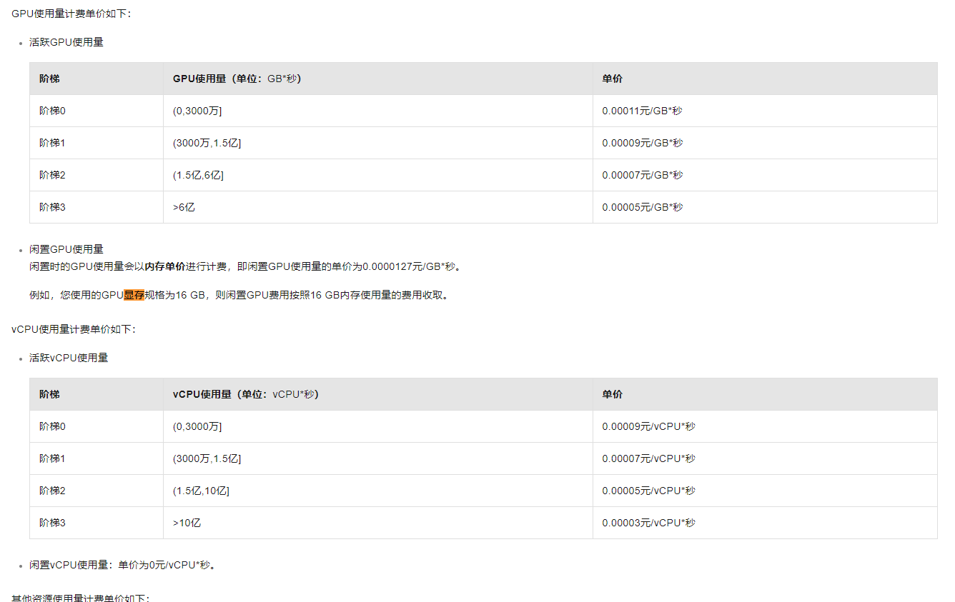The width and height of the screenshot is (955, 602).
Task: Click the 0.00005元/vCPU*秒 price cell
Action: point(648,491)
